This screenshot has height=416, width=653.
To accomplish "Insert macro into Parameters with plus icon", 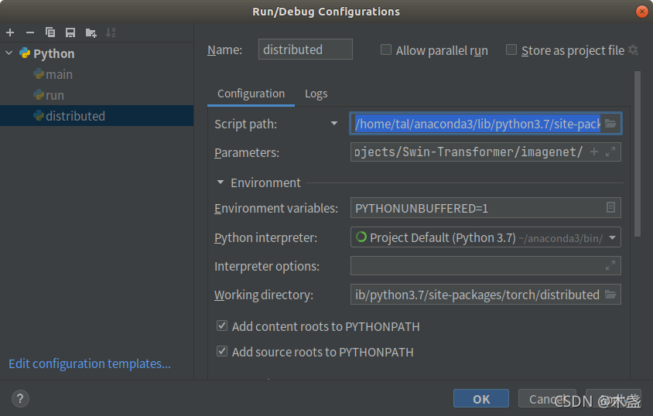I will (594, 152).
